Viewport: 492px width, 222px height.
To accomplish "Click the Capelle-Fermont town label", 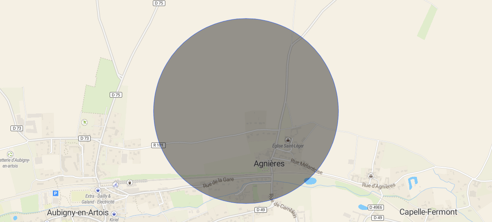I will (x=428, y=212).
